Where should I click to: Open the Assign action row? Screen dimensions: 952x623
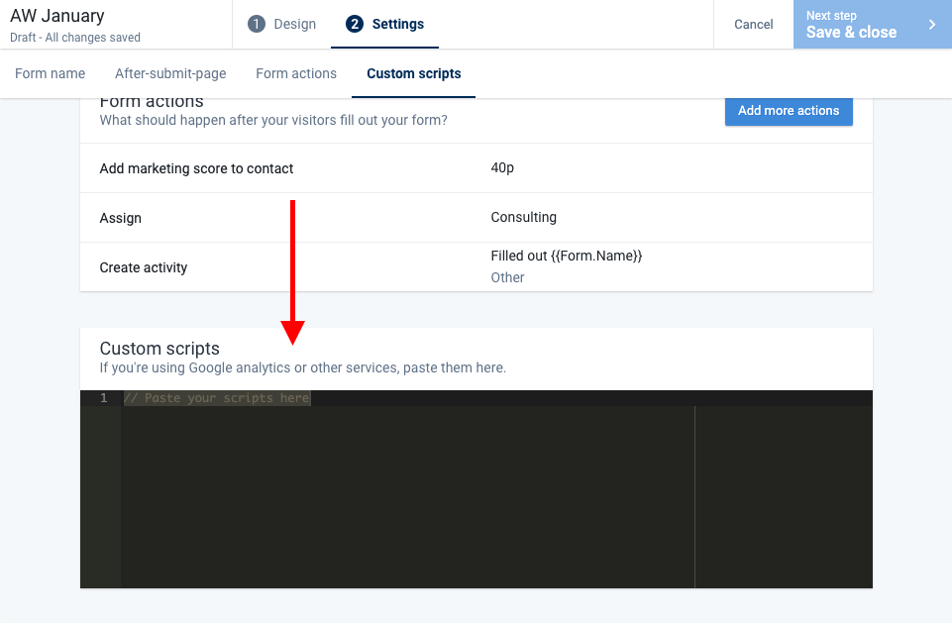coord(120,218)
